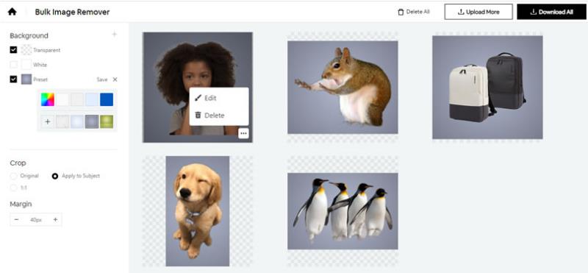Pick the solid blue color swatch

(x=107, y=99)
